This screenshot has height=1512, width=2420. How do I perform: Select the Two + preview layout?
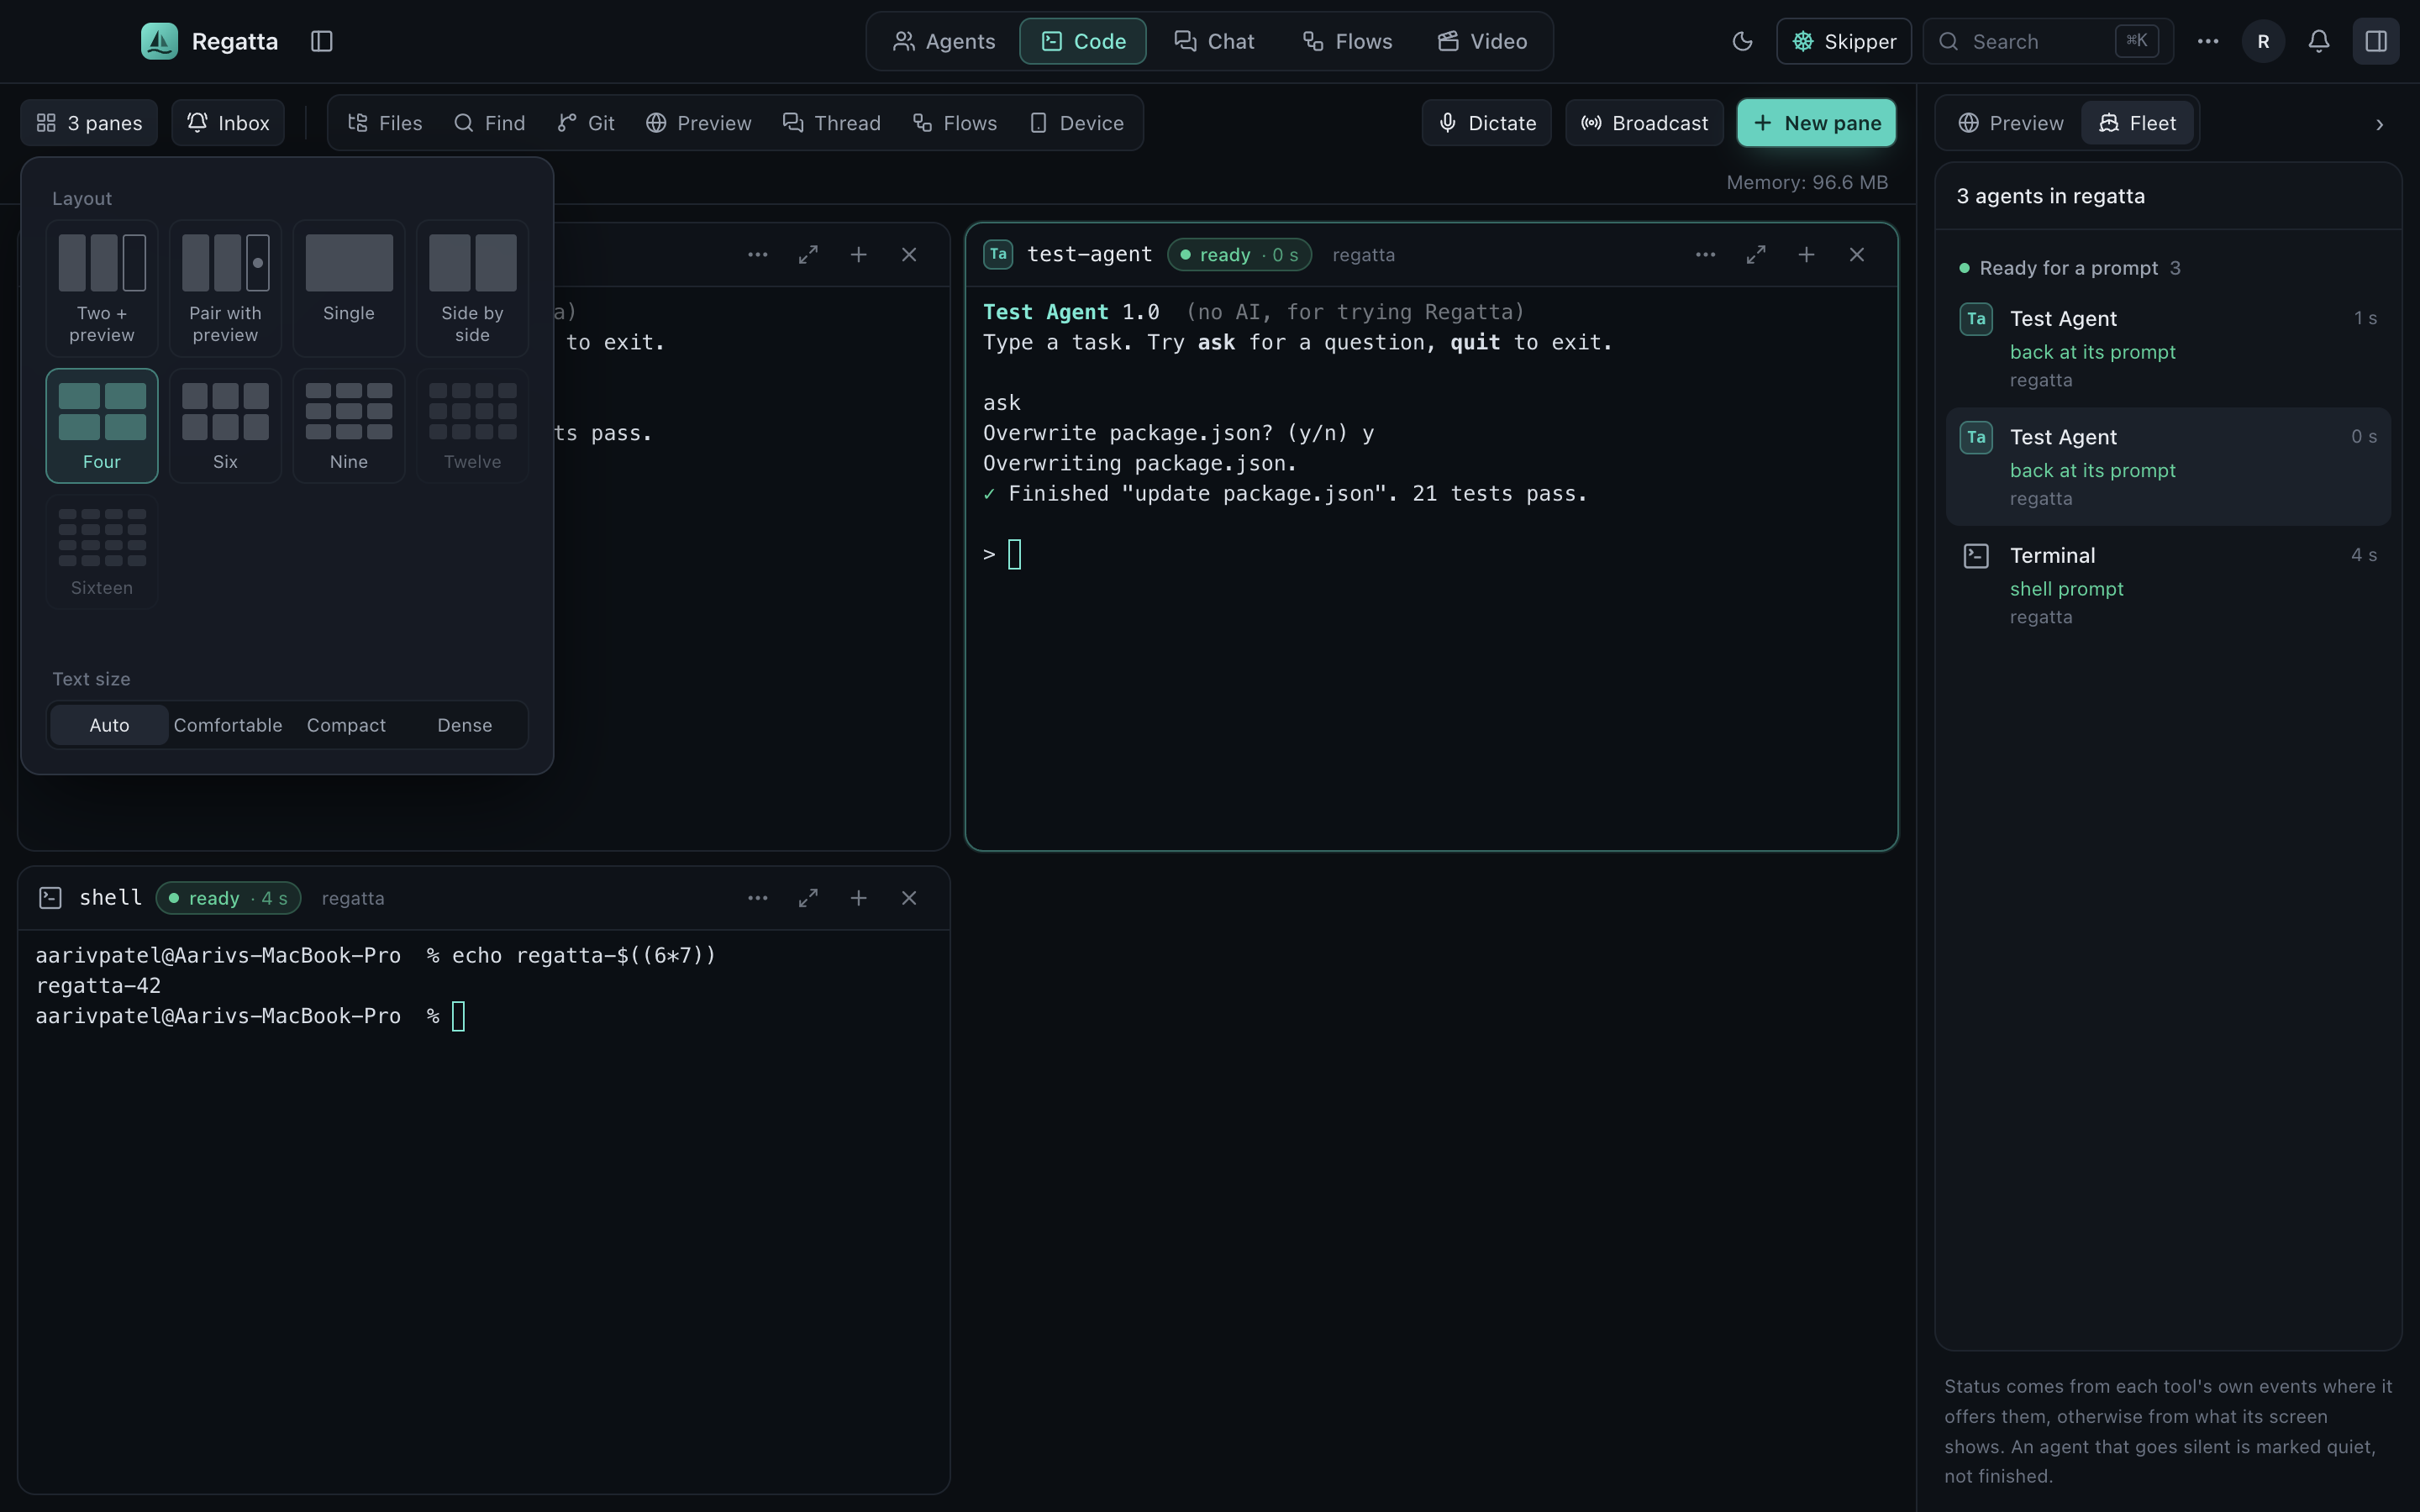click(102, 289)
